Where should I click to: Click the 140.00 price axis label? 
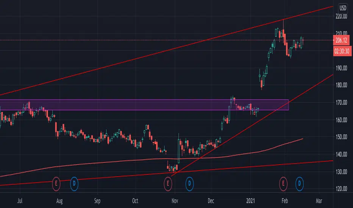341,154
